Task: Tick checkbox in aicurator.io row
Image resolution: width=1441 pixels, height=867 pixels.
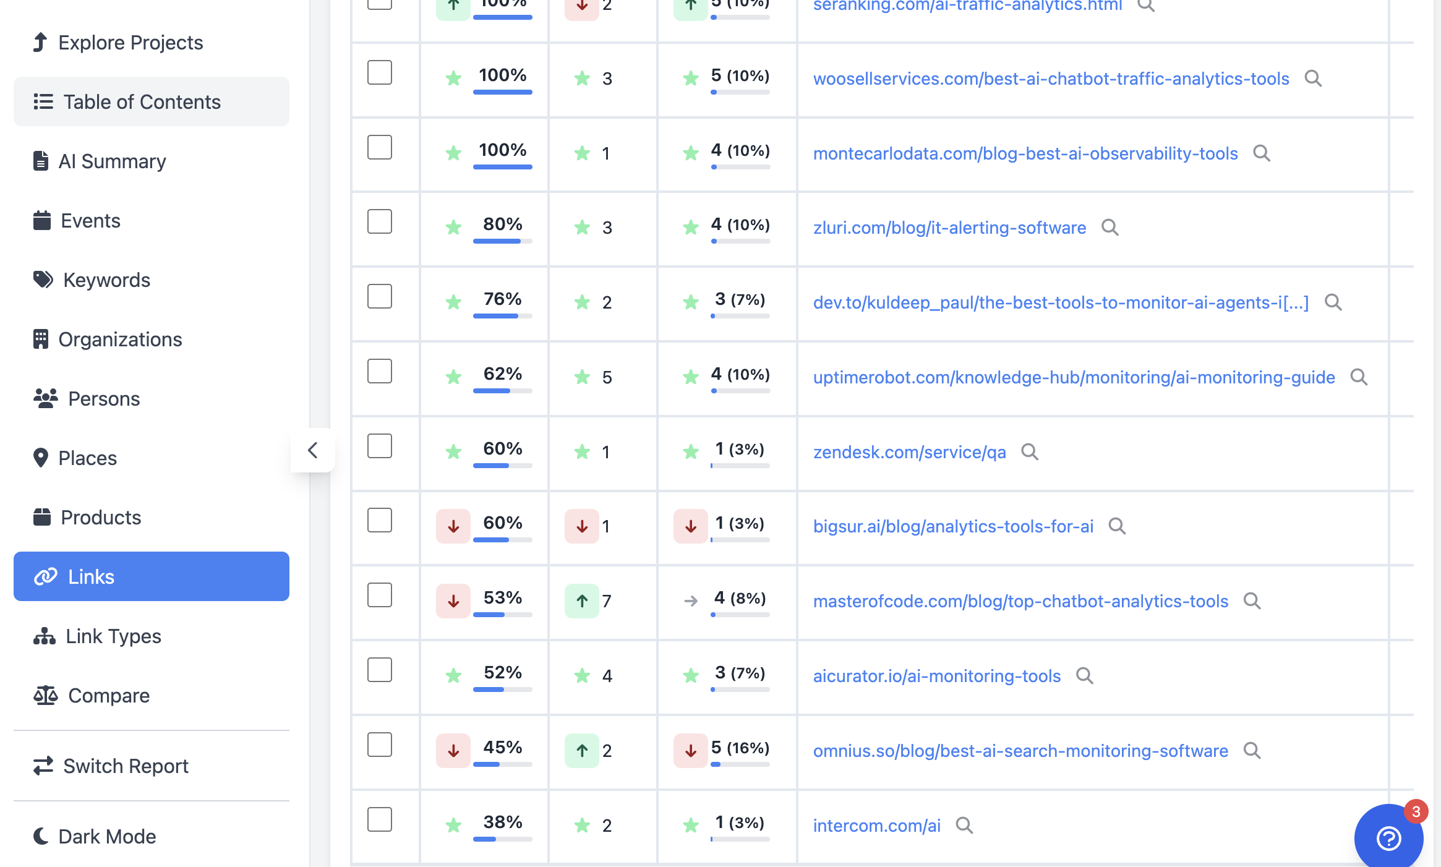Action: pyautogui.click(x=379, y=670)
